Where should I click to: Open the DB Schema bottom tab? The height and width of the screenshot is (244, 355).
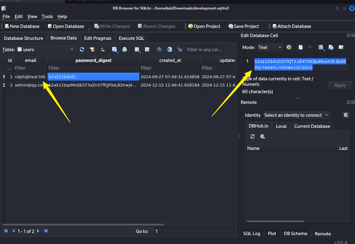coord(295,233)
